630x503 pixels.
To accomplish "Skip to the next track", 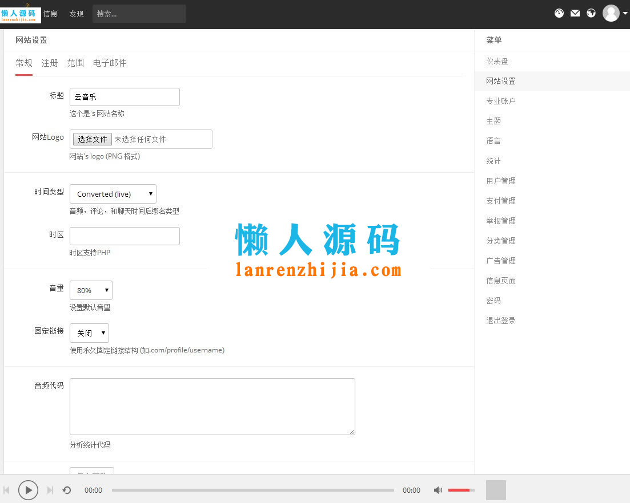I will (50, 490).
